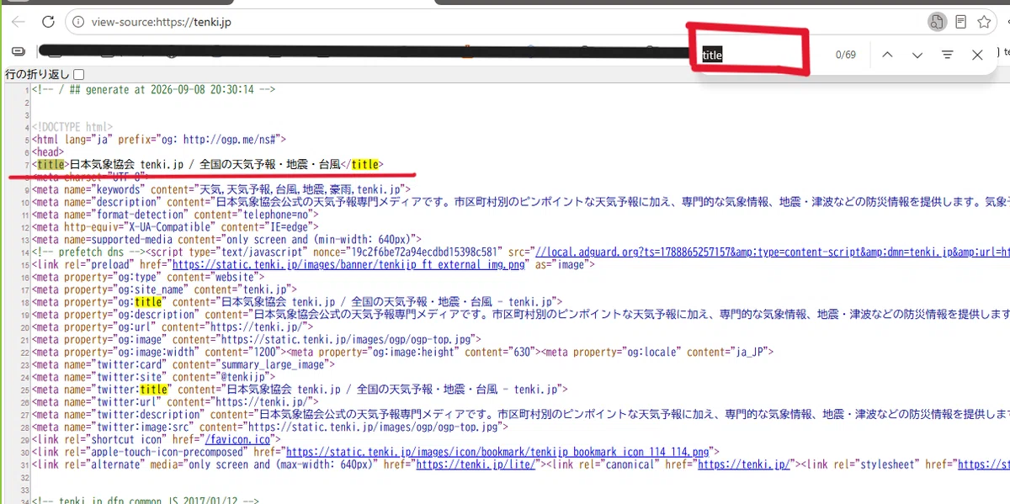Jump to next search match
1010x504 pixels.
[917, 55]
